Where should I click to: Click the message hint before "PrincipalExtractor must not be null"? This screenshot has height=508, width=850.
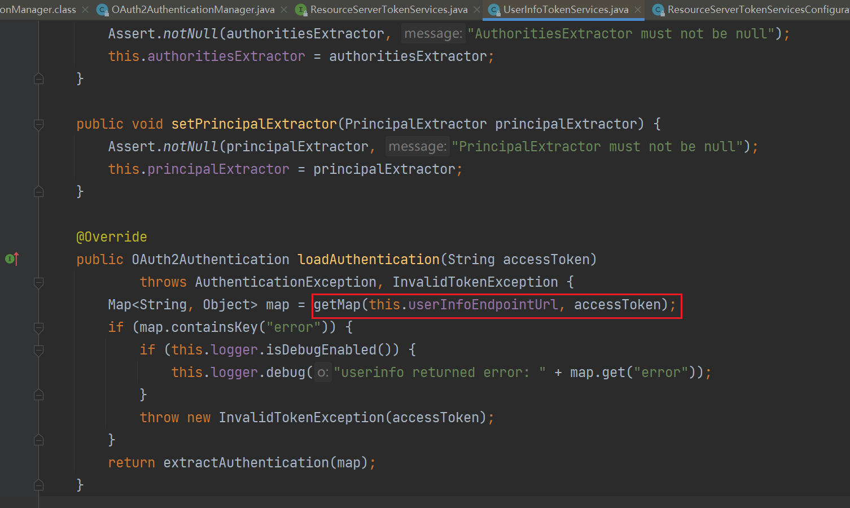[417, 147]
